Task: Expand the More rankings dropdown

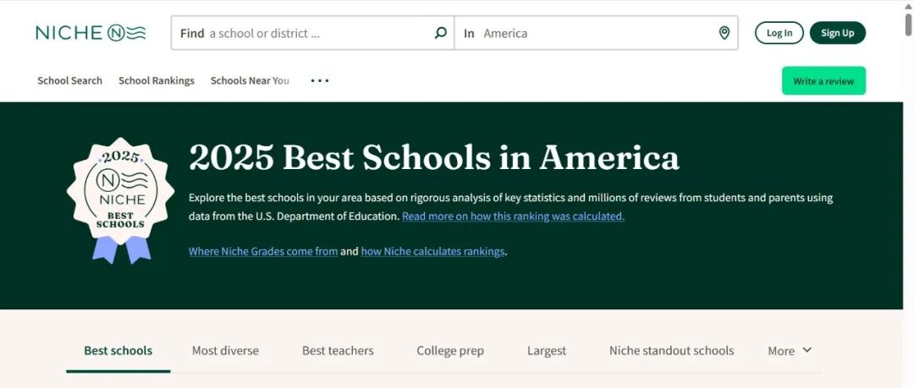Action: 790,351
